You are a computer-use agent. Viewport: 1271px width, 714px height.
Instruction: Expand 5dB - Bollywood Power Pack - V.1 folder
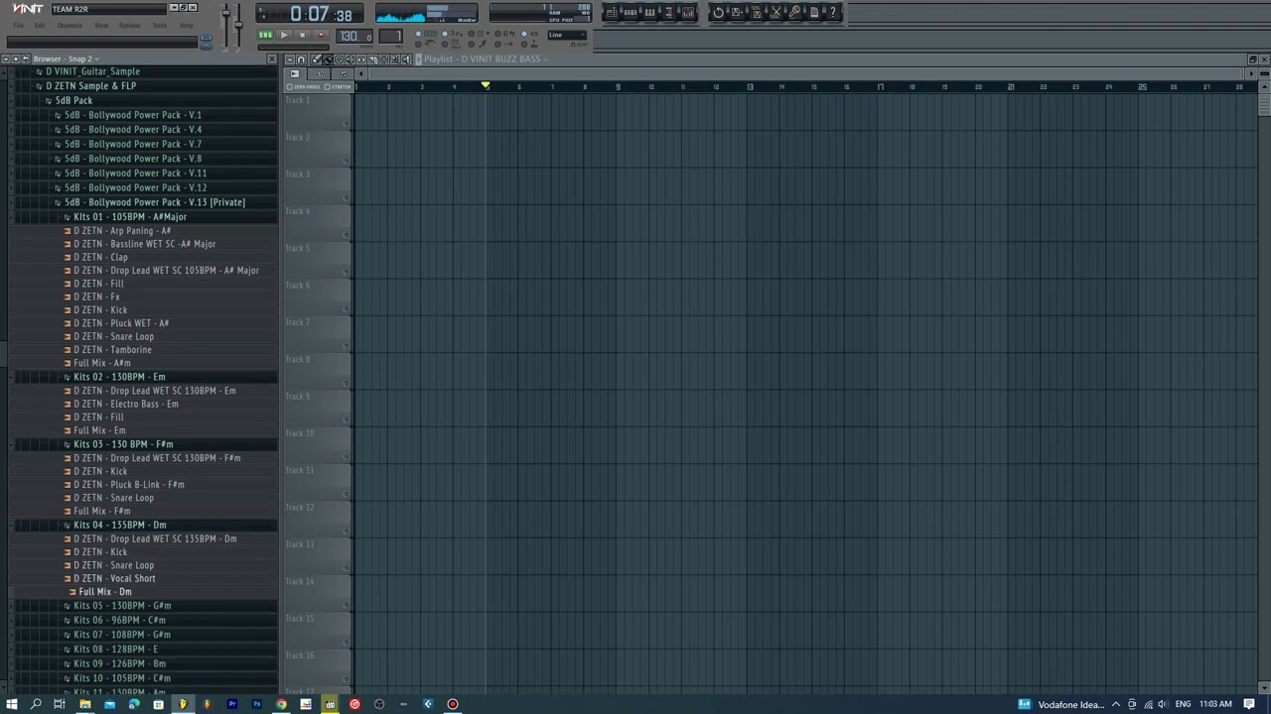click(x=133, y=115)
